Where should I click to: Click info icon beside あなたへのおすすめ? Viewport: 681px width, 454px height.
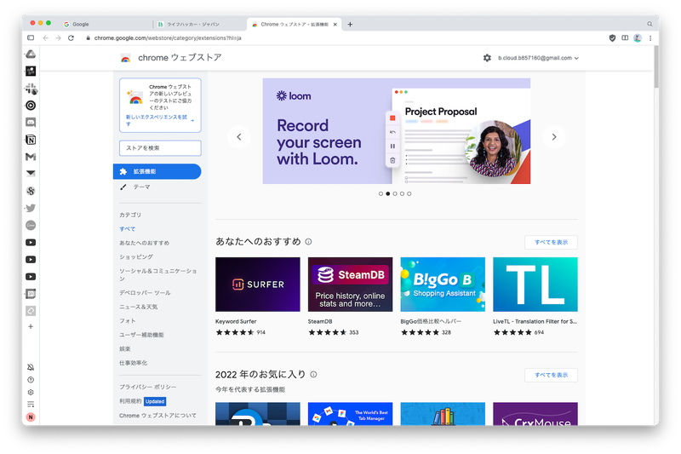click(x=308, y=242)
